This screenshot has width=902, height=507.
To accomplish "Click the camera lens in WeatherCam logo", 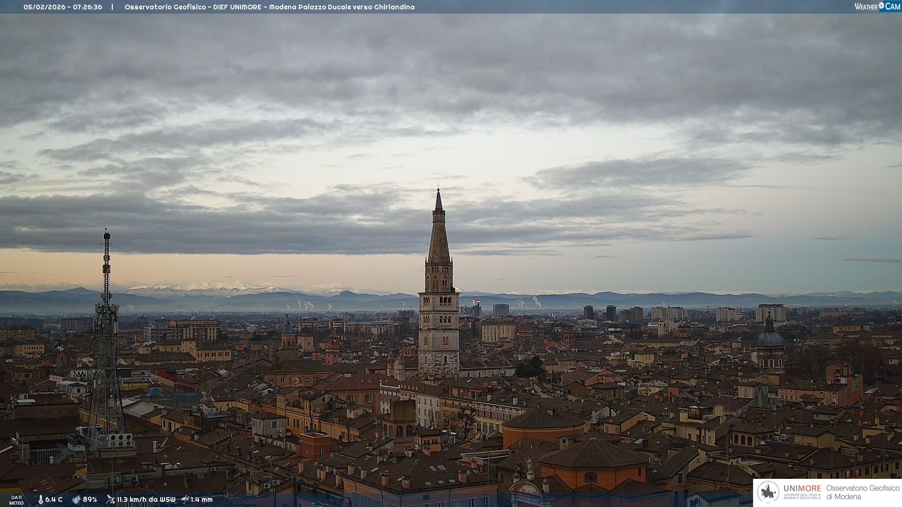I will coord(881,6).
